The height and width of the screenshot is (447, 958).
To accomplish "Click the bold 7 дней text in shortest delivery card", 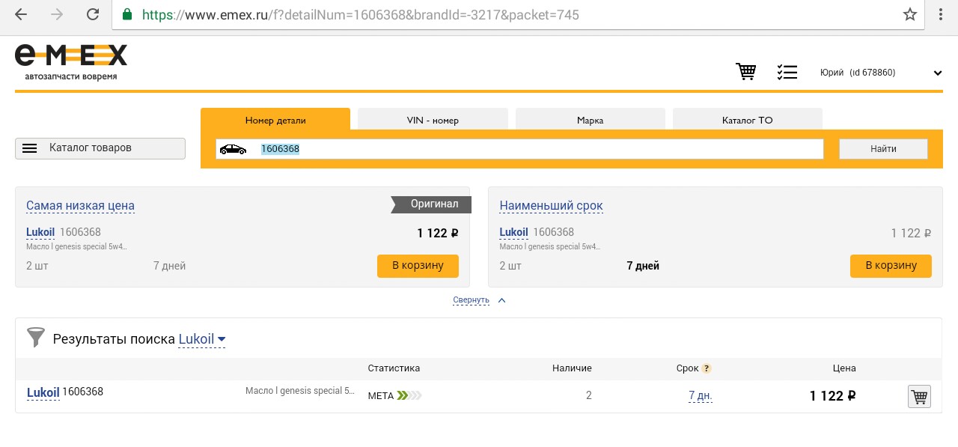I will tap(643, 266).
